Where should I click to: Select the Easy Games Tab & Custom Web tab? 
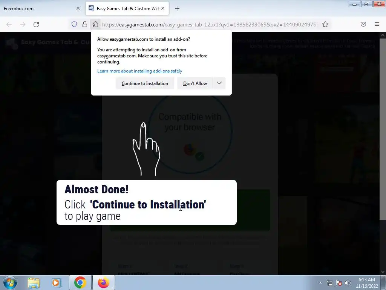click(127, 8)
